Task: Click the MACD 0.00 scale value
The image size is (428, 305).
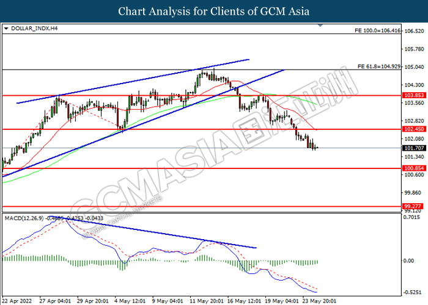Action: pos(408,260)
